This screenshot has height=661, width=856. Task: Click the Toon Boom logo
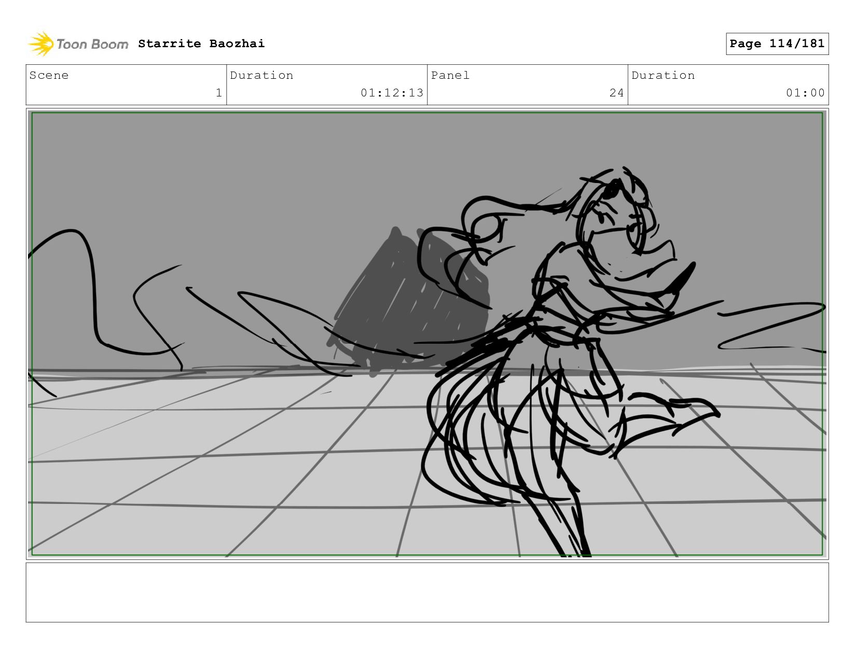78,44
